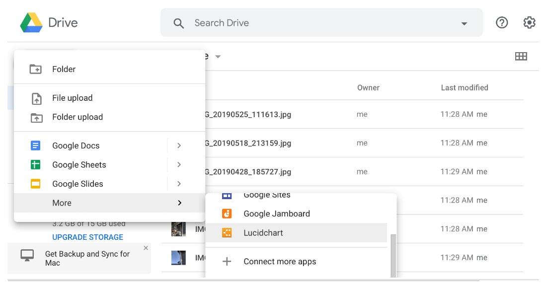Viewport: 545px width, 287px height.
Task: Open the My Drive dropdown arrow
Action: (218, 56)
